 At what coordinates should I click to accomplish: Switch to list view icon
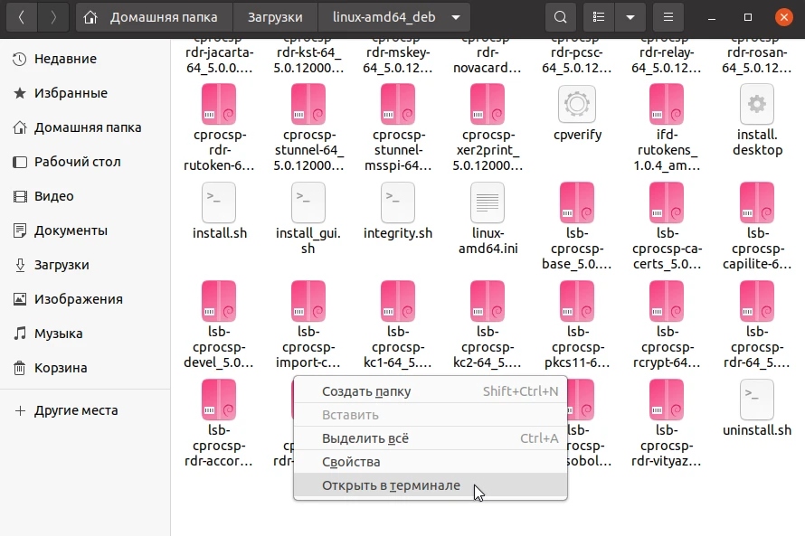[599, 17]
